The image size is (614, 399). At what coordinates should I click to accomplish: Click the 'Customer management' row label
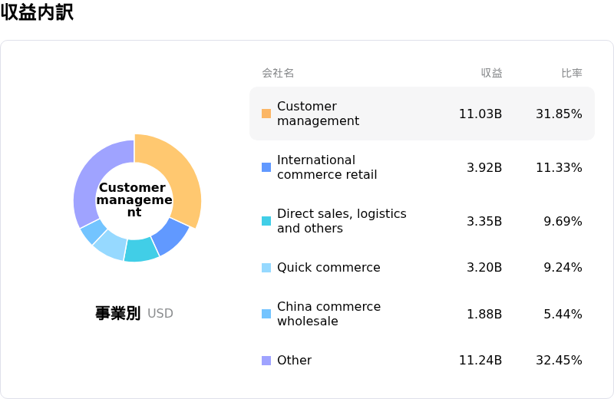[x=318, y=114]
